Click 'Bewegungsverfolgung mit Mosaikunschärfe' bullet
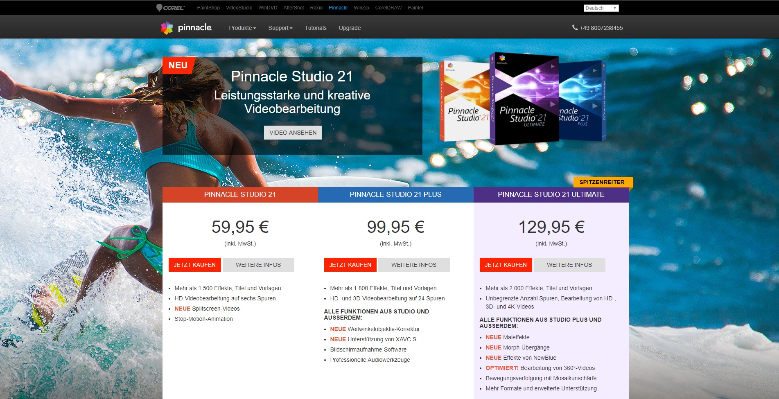The width and height of the screenshot is (779, 399). [541, 378]
